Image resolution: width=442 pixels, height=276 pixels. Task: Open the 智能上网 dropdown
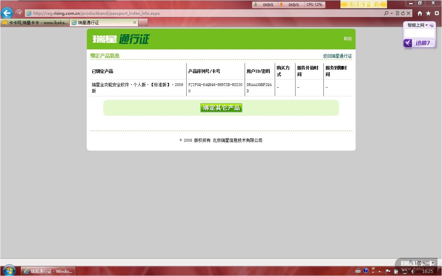pyautogui.click(x=418, y=25)
